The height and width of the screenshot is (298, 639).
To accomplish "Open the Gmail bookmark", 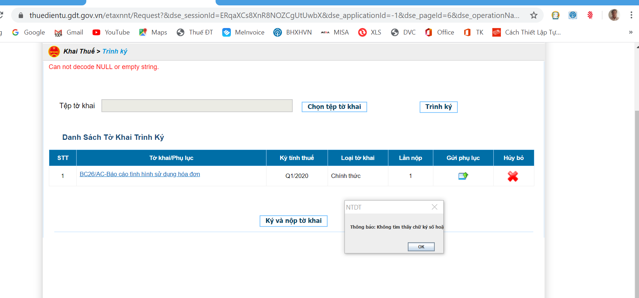I will tap(69, 32).
